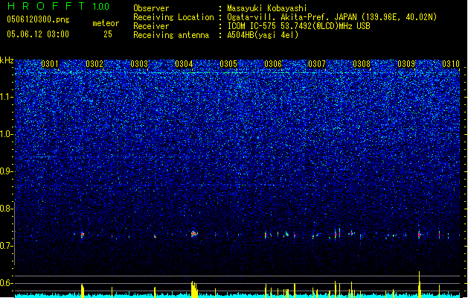Image resolution: width=468 pixels, height=298 pixels.
Task: Click the HROFFT program title
Action: tap(45, 6)
